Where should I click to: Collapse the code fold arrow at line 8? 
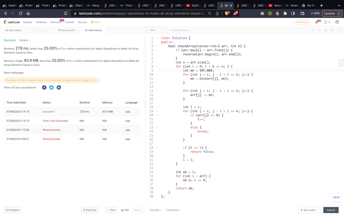point(157,66)
